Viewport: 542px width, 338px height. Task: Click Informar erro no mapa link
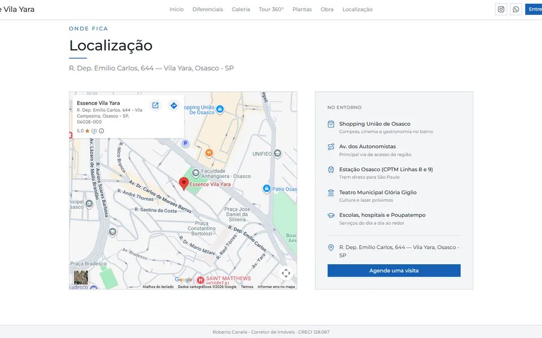point(276,287)
